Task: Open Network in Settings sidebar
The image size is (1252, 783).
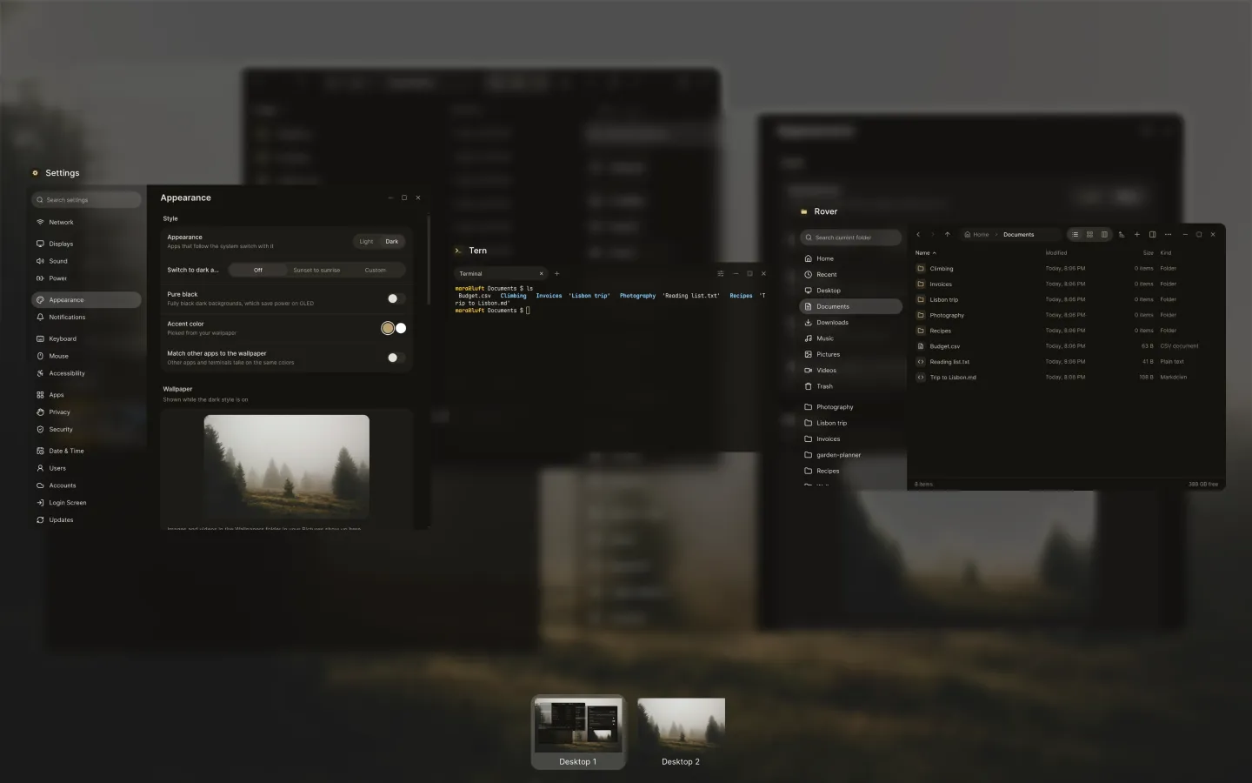Action: tap(86, 222)
